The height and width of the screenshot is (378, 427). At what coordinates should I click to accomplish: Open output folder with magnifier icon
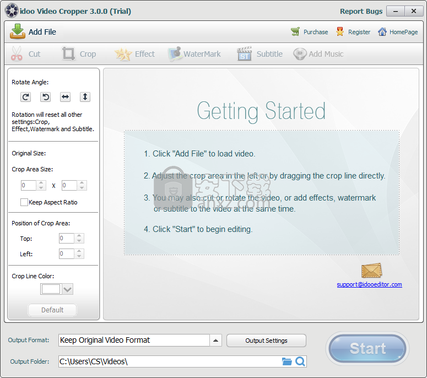pyautogui.click(x=300, y=361)
